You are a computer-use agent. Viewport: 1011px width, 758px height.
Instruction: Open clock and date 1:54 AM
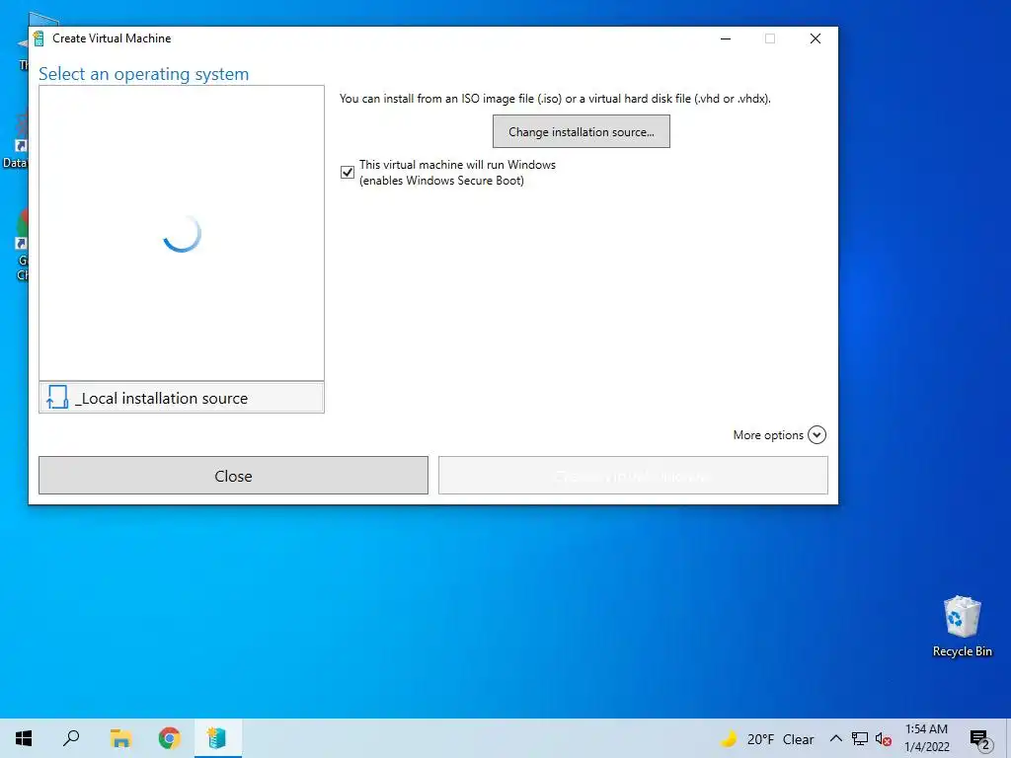(926, 738)
